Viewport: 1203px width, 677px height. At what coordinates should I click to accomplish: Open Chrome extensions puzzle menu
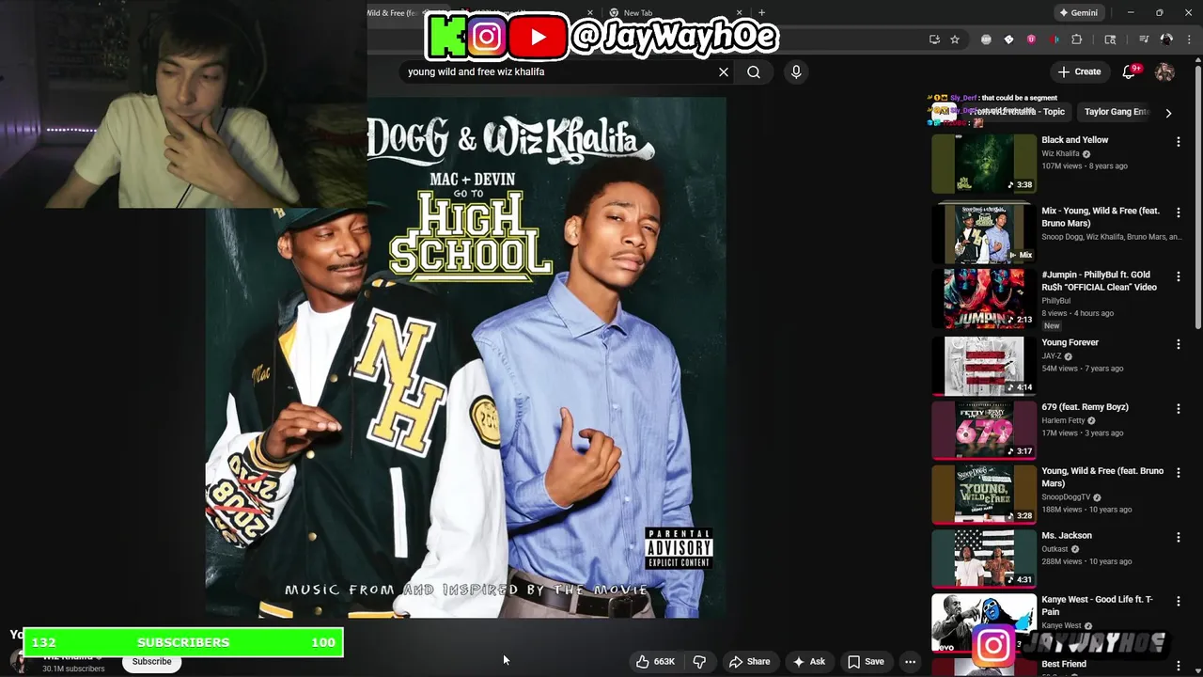[x=1077, y=39]
